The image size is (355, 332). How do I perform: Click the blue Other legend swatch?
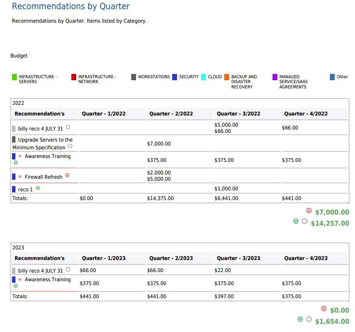point(332,77)
